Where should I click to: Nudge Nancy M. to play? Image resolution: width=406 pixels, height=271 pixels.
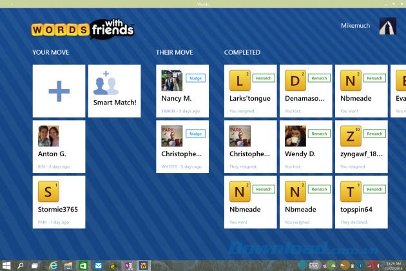point(195,78)
